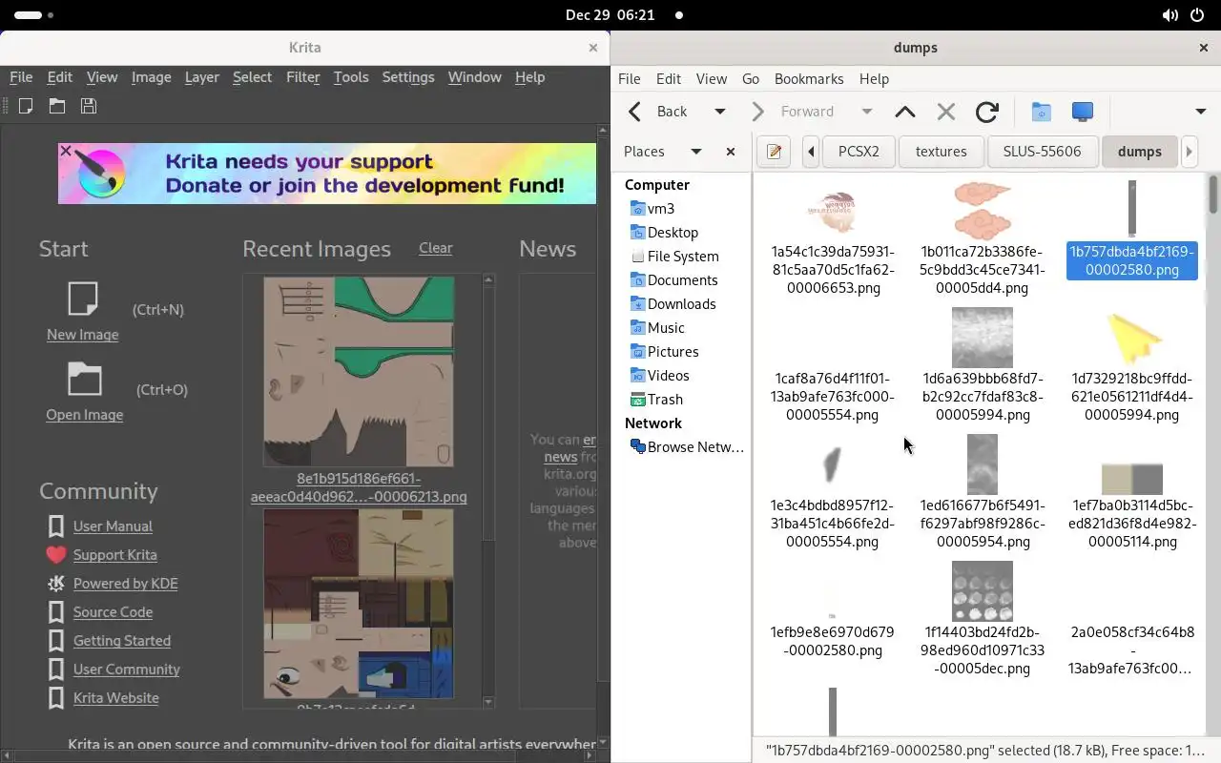The height and width of the screenshot is (763, 1221).
Task: Go to PCSX2 path segment
Action: [859, 152]
